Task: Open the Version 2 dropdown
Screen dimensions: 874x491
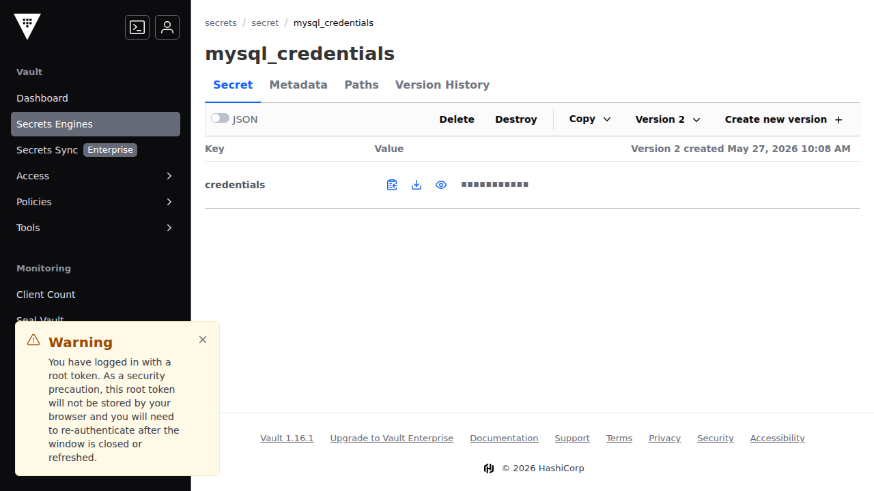Action: pos(668,119)
